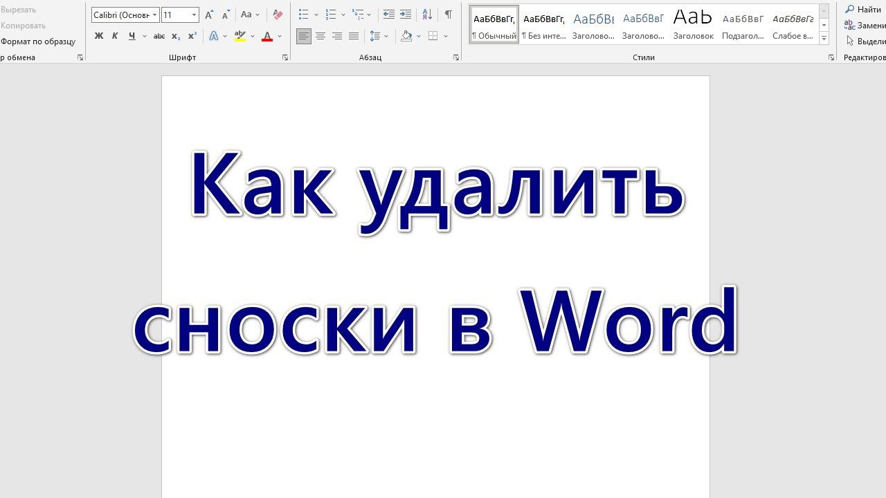Create a bulleted list
This screenshot has width=886, height=498.
303,15
